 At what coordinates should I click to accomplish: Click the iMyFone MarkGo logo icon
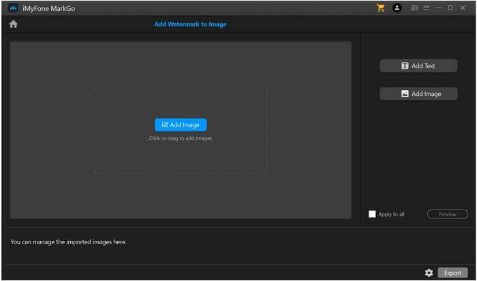(13, 8)
